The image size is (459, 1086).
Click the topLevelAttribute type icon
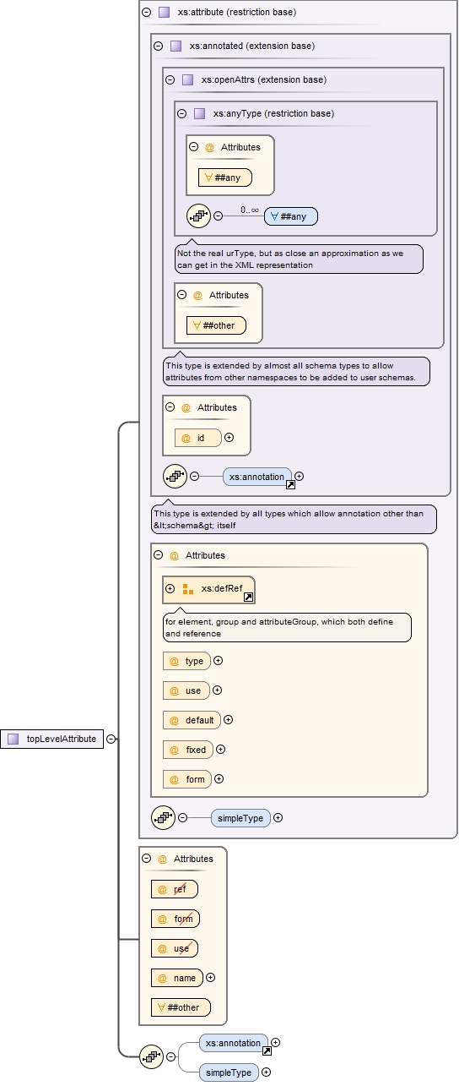point(13,739)
